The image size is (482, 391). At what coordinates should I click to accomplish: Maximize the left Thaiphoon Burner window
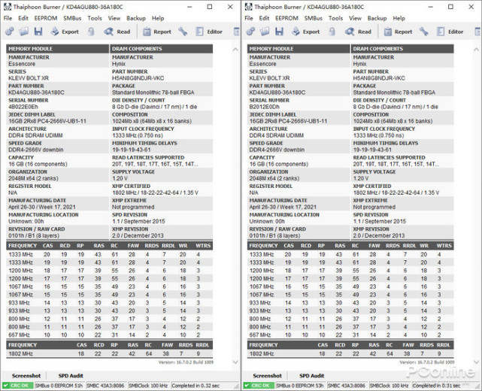[209, 7]
